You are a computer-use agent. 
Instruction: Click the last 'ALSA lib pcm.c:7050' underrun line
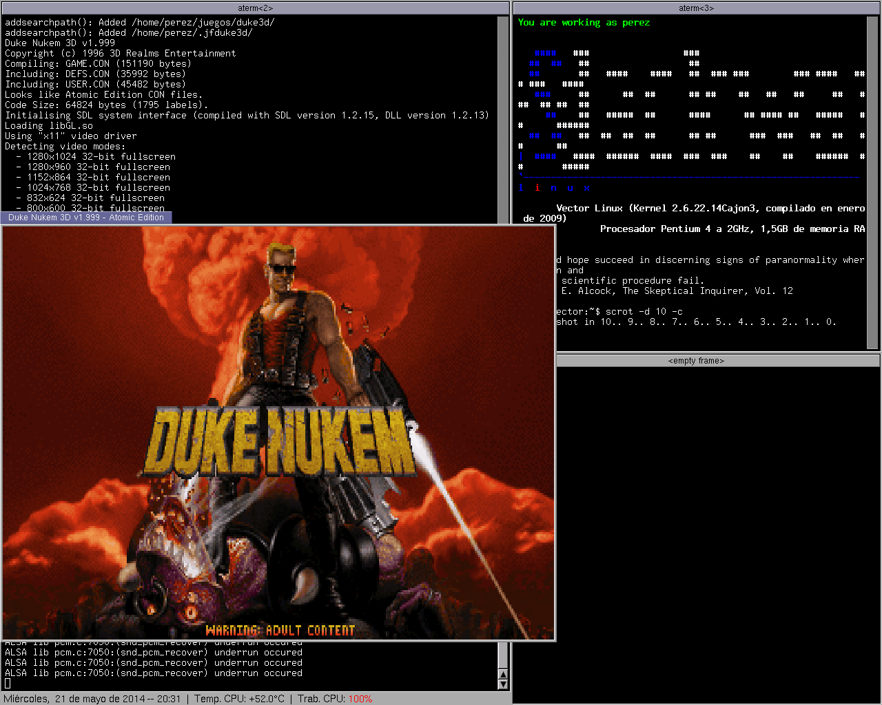click(x=154, y=673)
